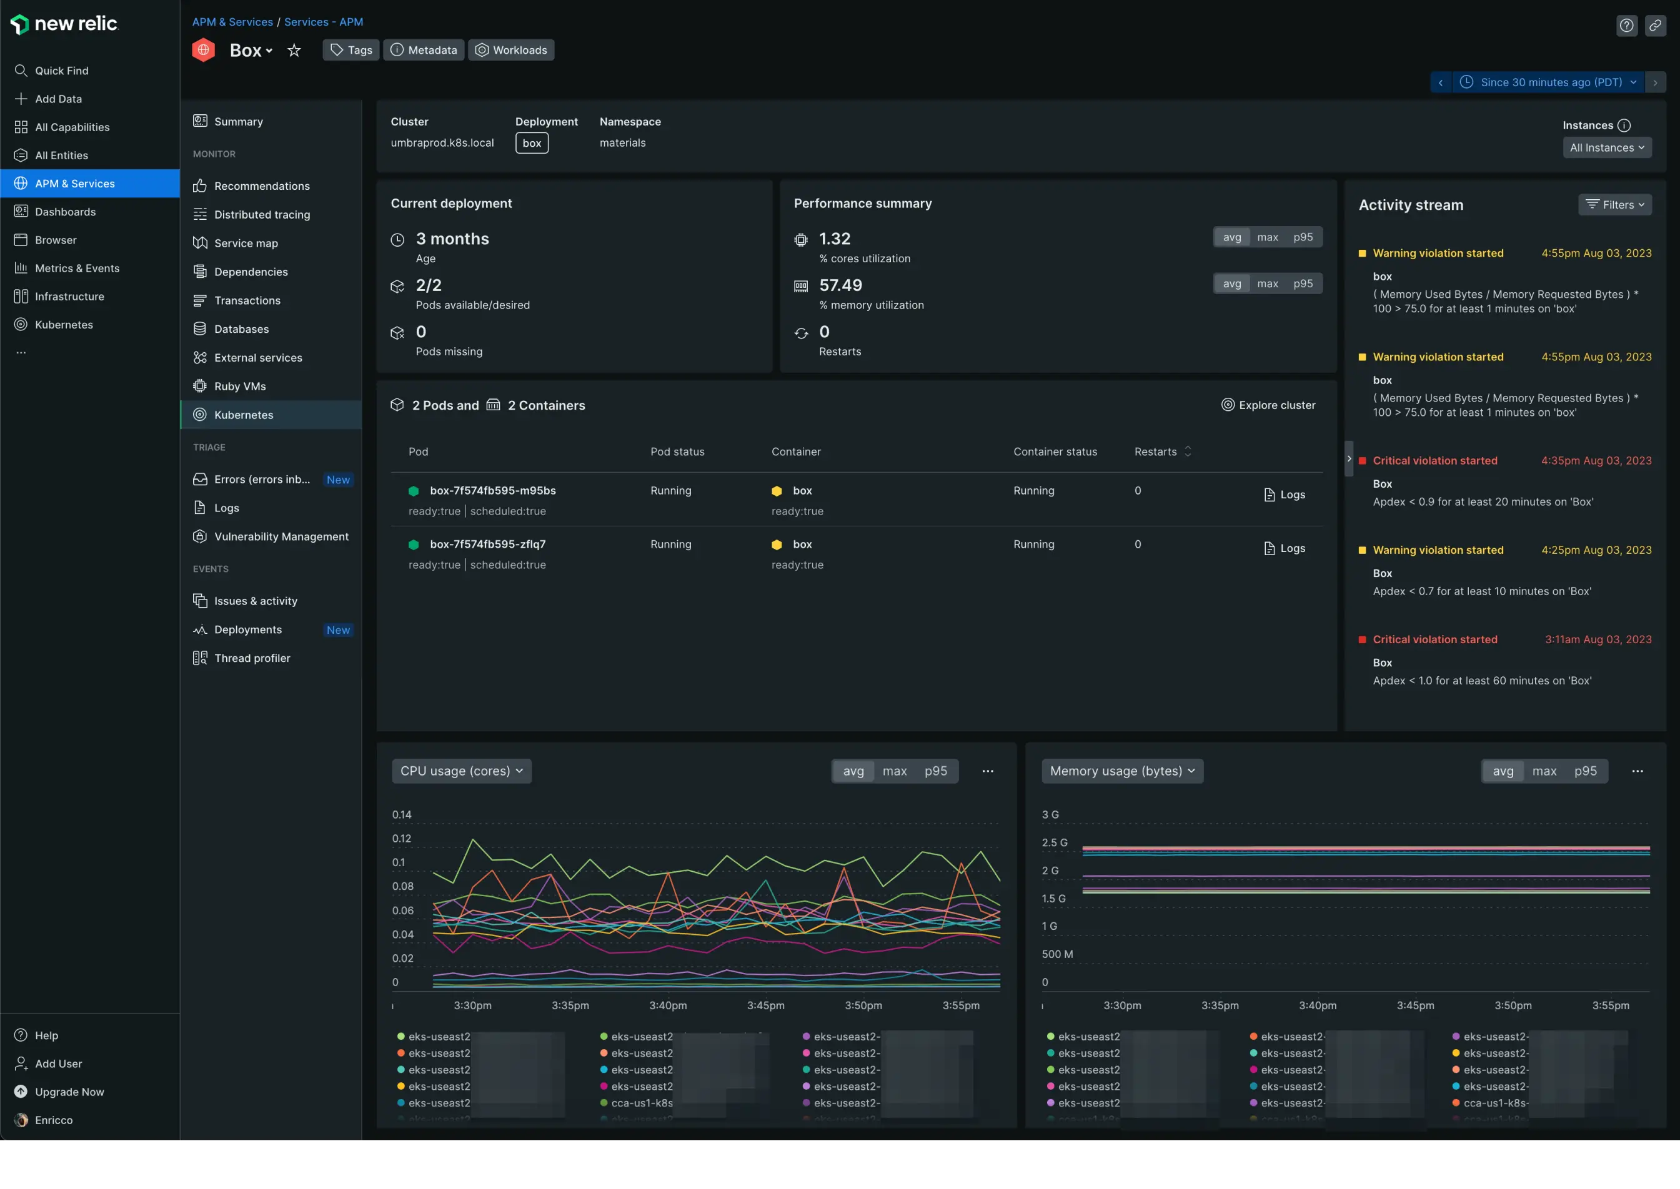Open the Transactions page
This screenshot has height=1189, width=1680.
tap(271, 300)
